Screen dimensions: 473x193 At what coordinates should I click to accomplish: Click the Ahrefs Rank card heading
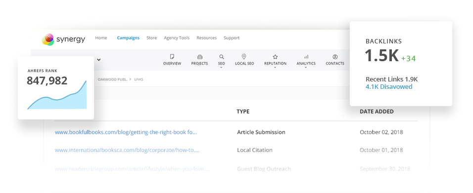click(x=42, y=71)
